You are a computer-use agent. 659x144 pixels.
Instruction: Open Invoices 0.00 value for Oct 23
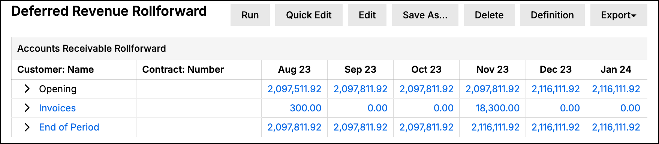443,108
